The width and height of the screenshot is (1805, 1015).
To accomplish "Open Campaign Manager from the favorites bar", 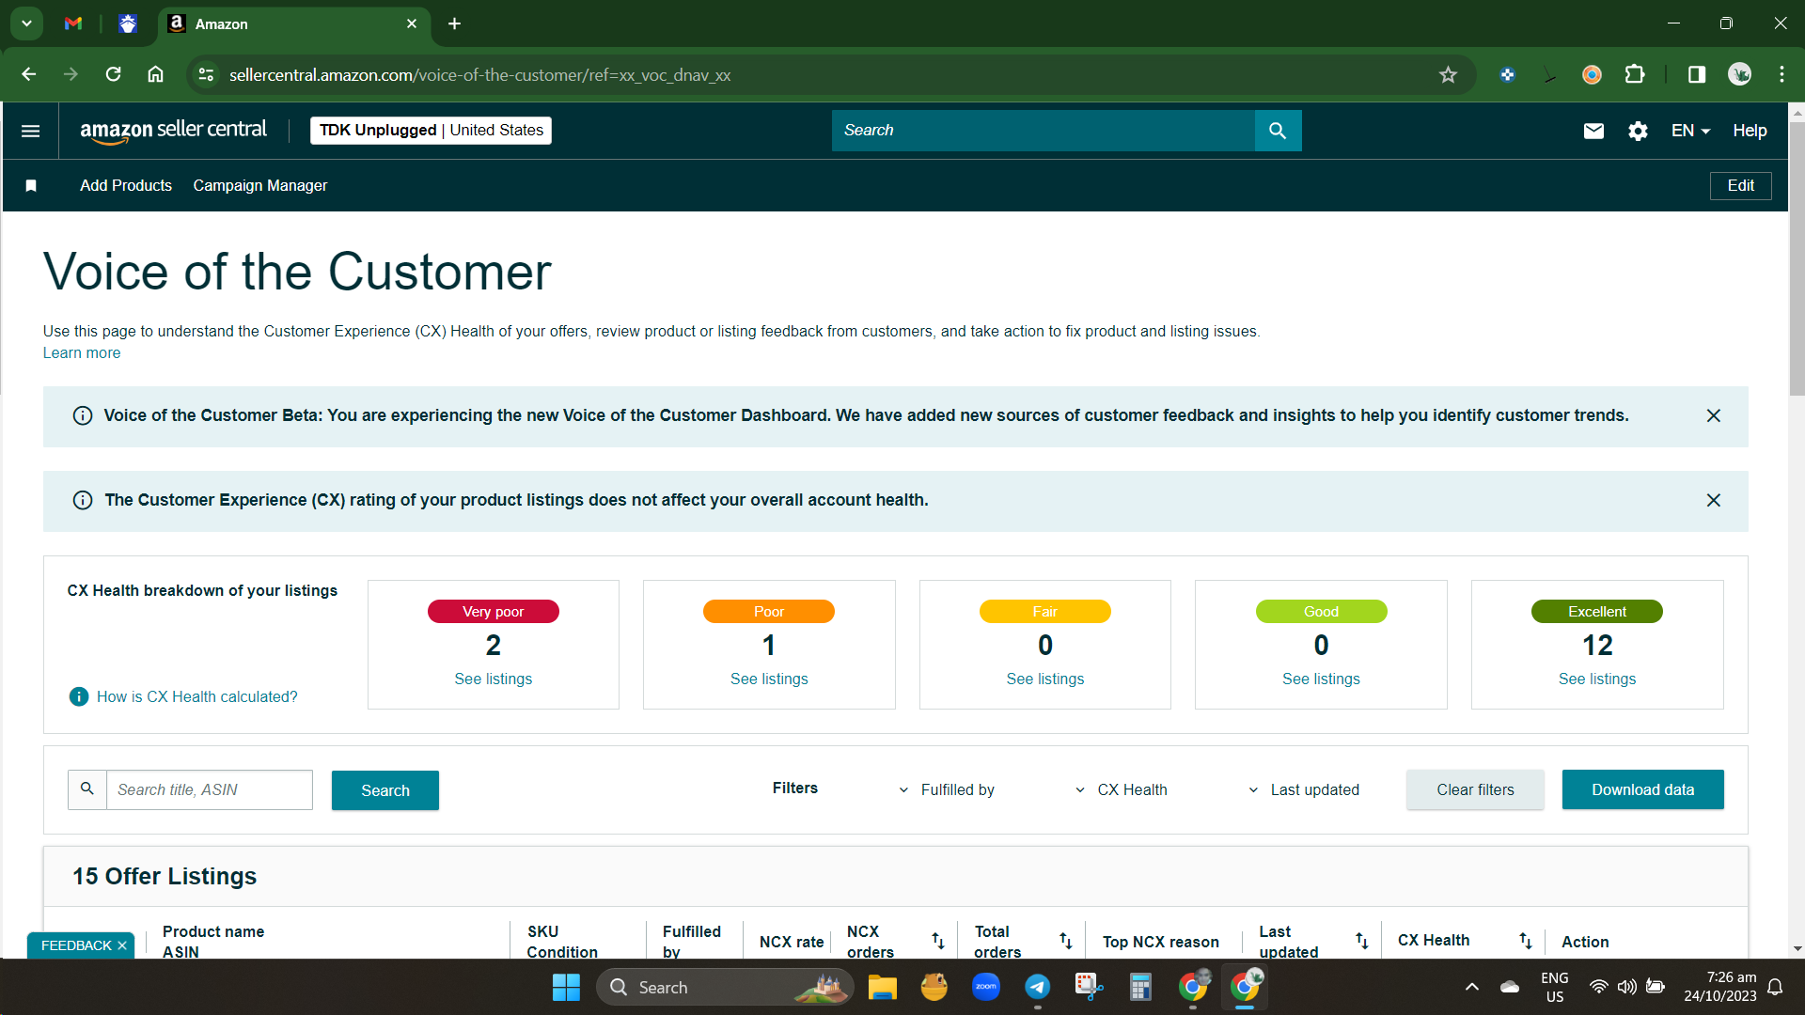I will pos(260,186).
